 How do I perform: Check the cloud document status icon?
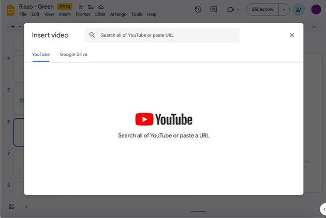click(100, 7)
